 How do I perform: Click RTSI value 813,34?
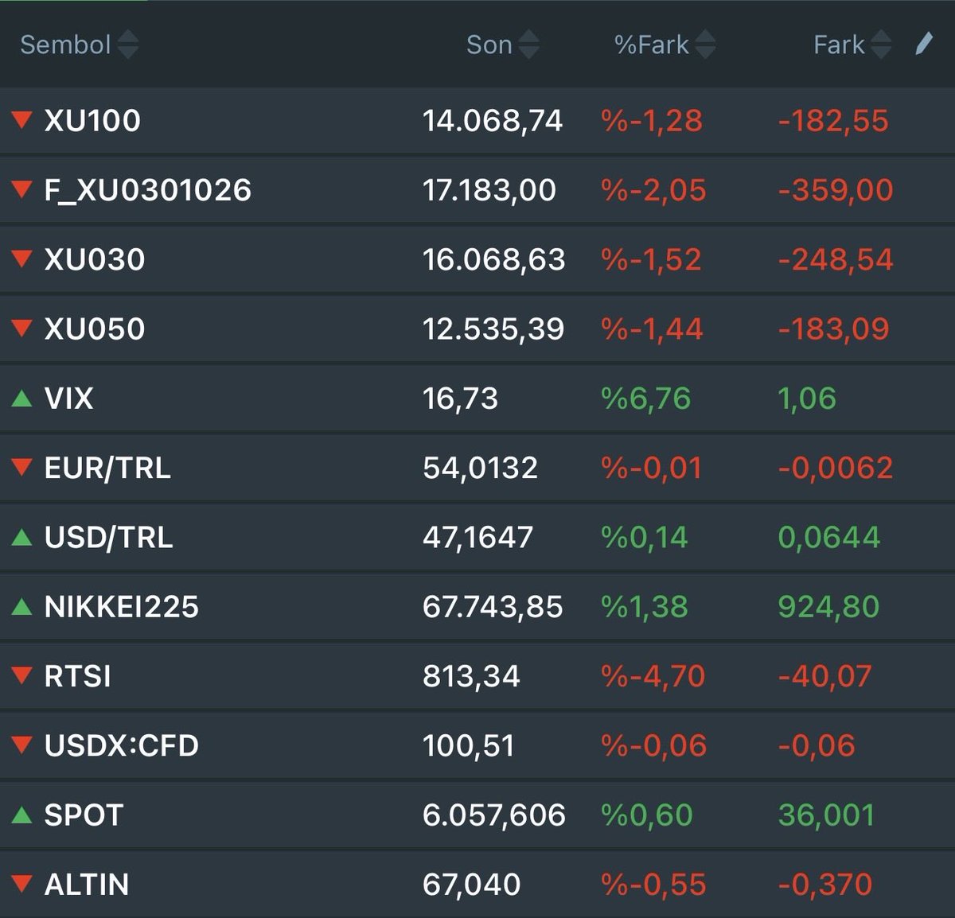tap(471, 676)
